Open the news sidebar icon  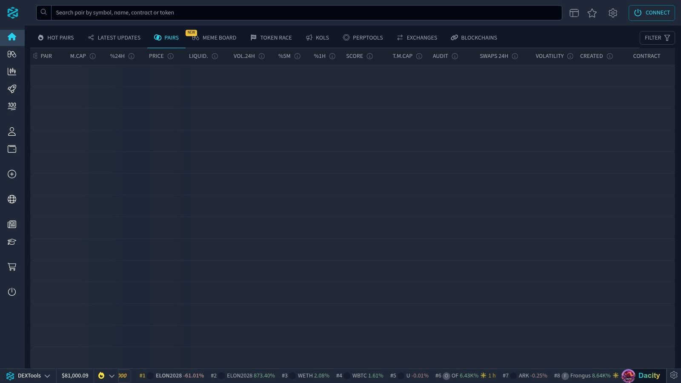click(x=12, y=224)
